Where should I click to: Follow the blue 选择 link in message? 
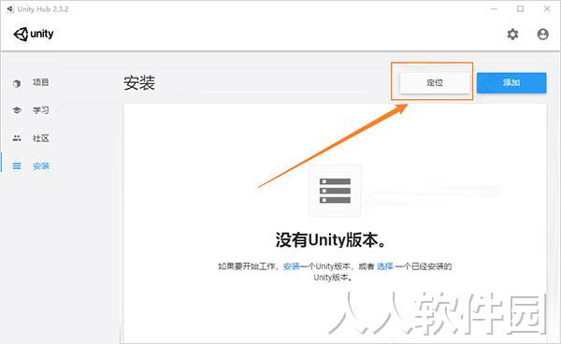click(385, 266)
